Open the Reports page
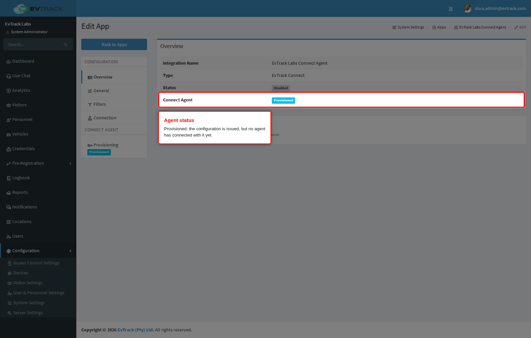The width and height of the screenshot is (531, 338). tap(38, 193)
